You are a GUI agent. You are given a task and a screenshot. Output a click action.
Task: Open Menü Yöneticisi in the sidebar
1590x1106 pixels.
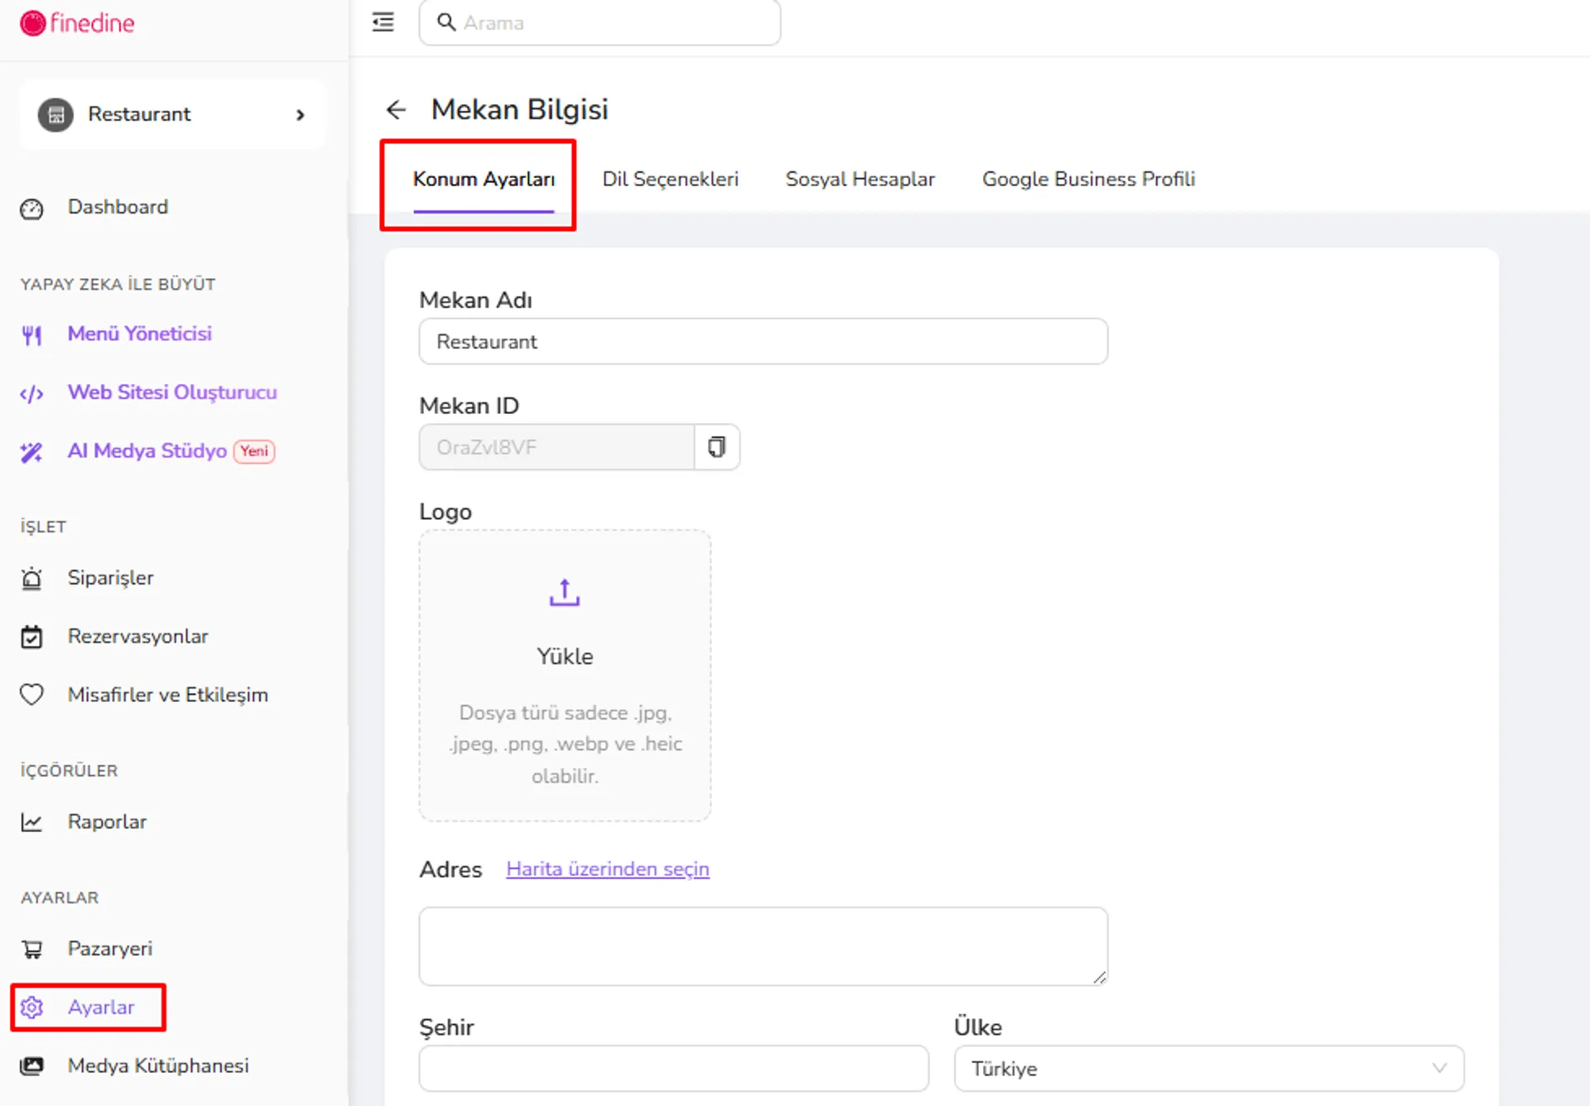tap(139, 334)
